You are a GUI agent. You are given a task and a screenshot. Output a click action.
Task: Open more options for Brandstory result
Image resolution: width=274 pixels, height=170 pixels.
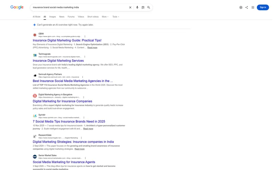pos(84,97)
